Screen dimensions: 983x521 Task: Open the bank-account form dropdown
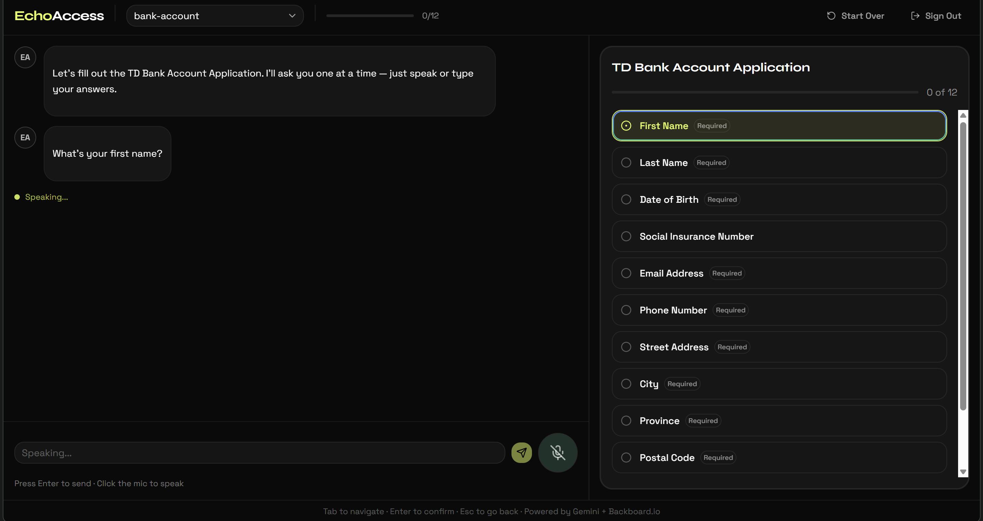click(215, 16)
